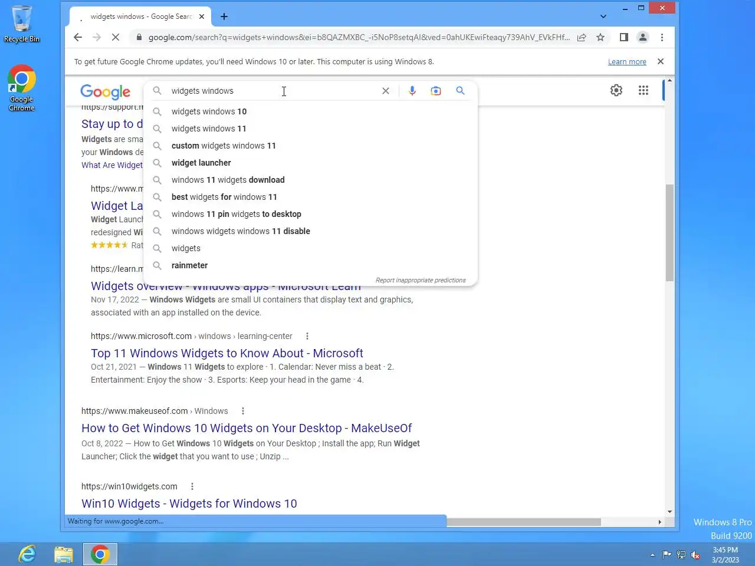Image resolution: width=755 pixels, height=566 pixels.
Task: Open the network tray icon
Action: coord(681,554)
